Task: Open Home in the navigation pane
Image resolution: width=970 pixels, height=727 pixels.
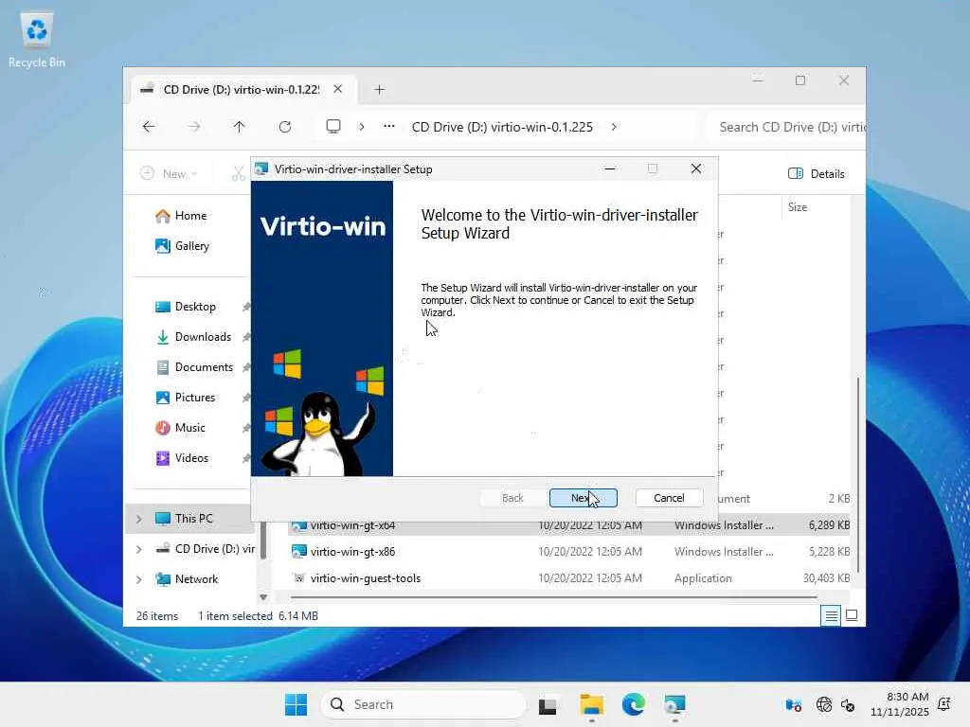Action: (190, 216)
